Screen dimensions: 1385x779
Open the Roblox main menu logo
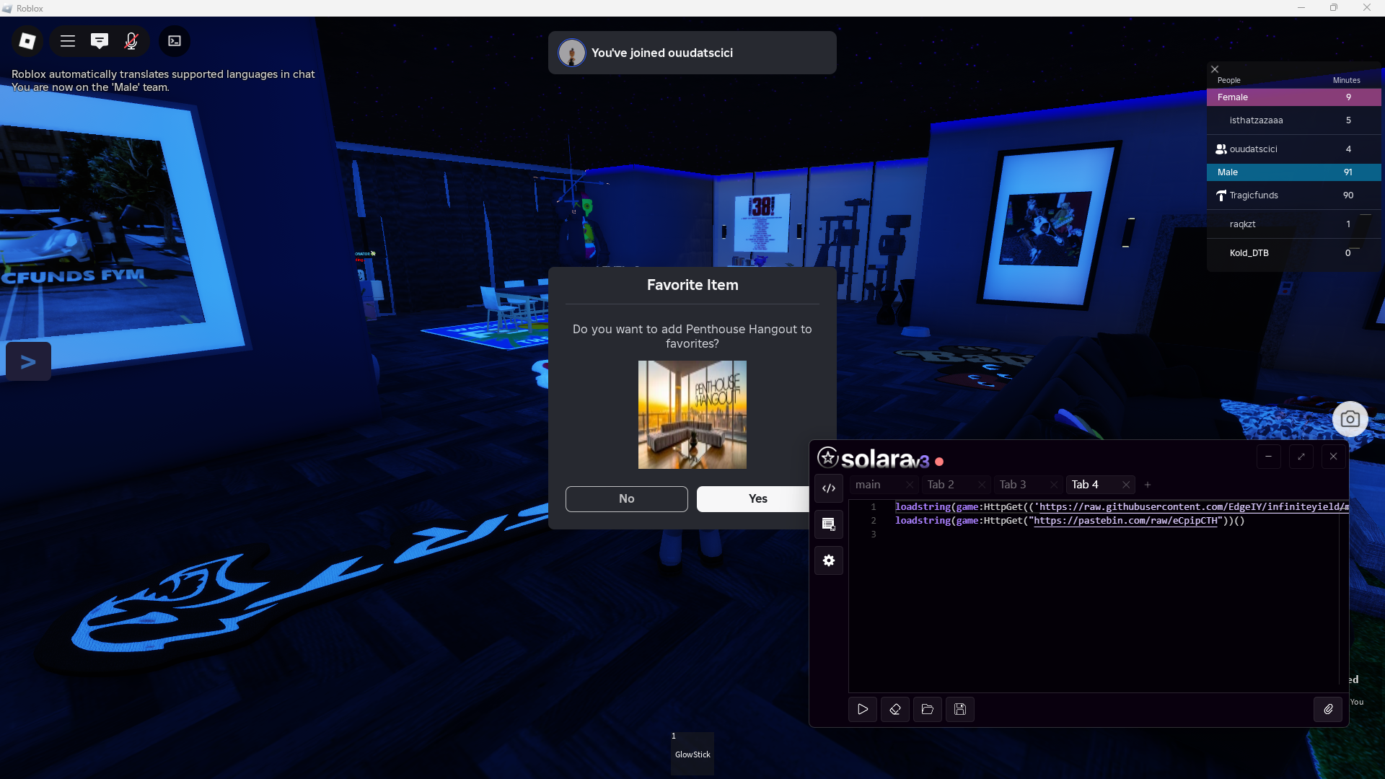pos(27,41)
